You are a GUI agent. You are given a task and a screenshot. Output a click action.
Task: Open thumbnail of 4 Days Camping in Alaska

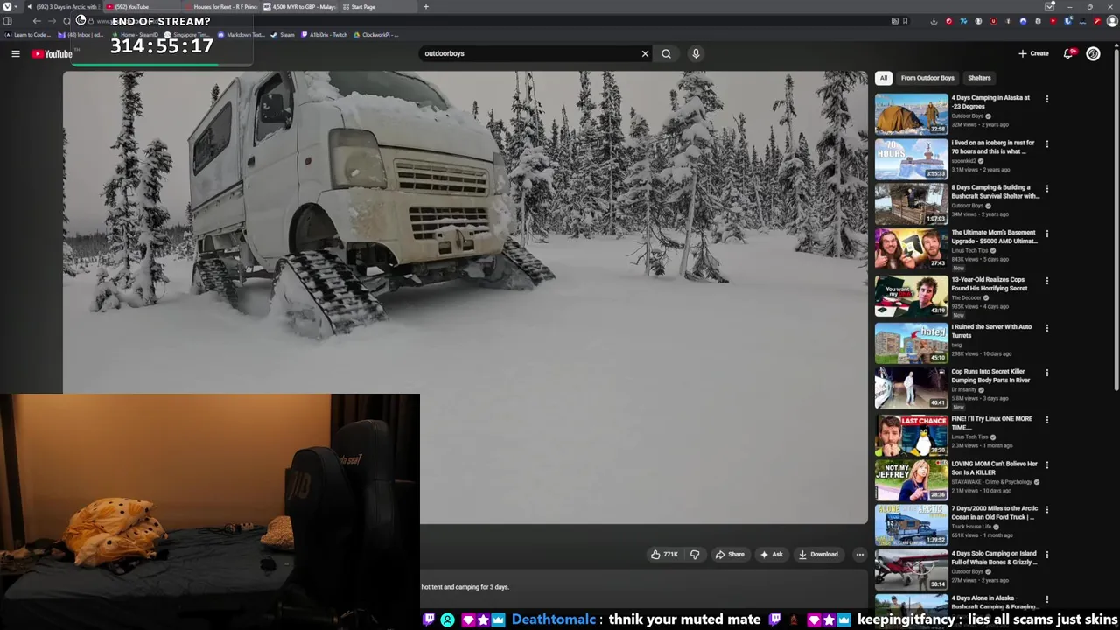pyautogui.click(x=911, y=114)
